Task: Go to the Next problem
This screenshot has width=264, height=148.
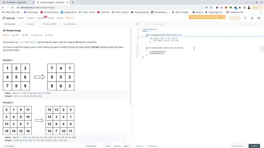Action: click(x=127, y=146)
